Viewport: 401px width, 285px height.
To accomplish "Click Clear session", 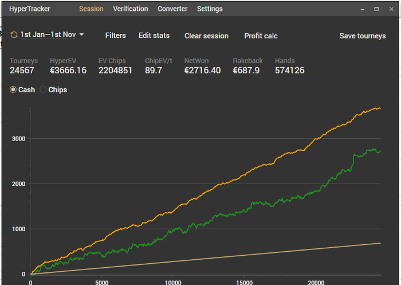I will tap(206, 36).
